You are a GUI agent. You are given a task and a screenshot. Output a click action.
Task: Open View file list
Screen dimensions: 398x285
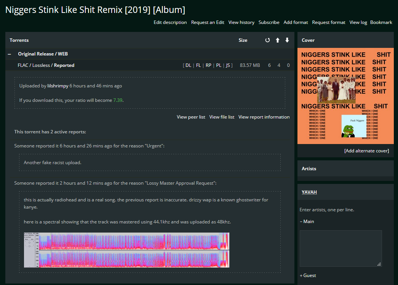pos(222,117)
